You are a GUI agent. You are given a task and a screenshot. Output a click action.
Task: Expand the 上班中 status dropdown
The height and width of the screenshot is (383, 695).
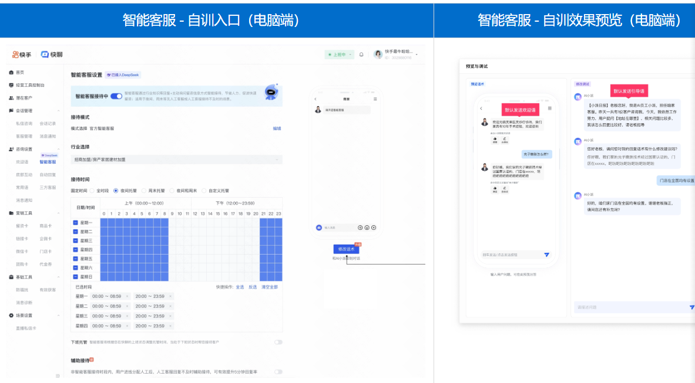(350, 55)
